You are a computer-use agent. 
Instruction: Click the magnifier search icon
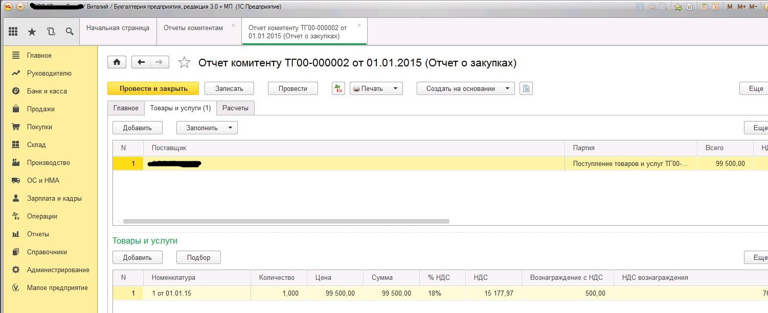click(x=70, y=32)
